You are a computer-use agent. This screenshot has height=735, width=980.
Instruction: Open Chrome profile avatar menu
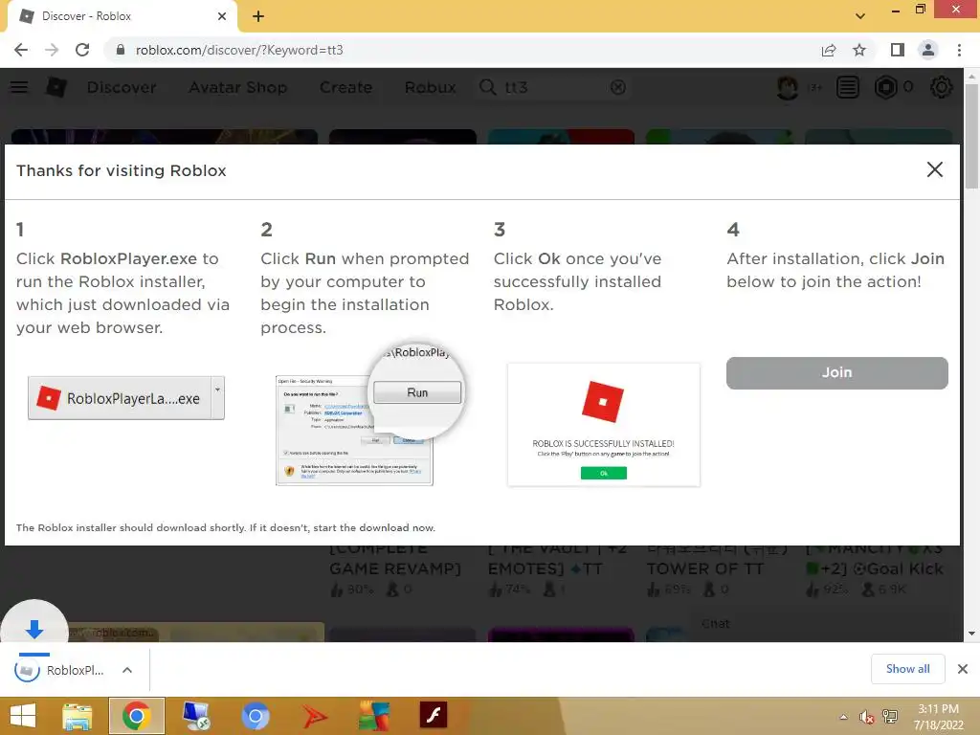pyautogui.click(x=928, y=50)
